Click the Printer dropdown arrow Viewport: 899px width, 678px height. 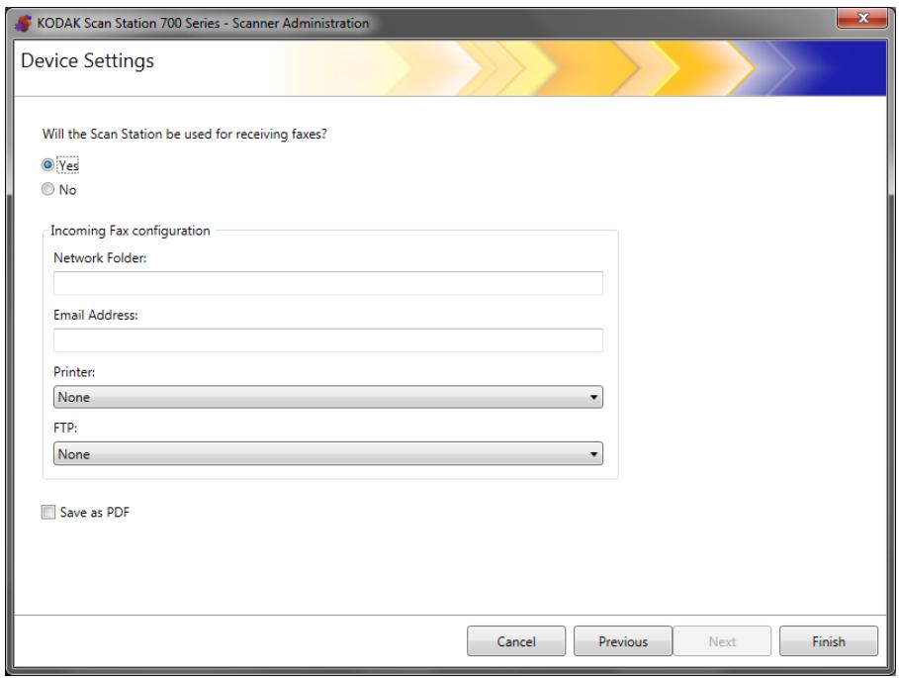pyautogui.click(x=594, y=397)
